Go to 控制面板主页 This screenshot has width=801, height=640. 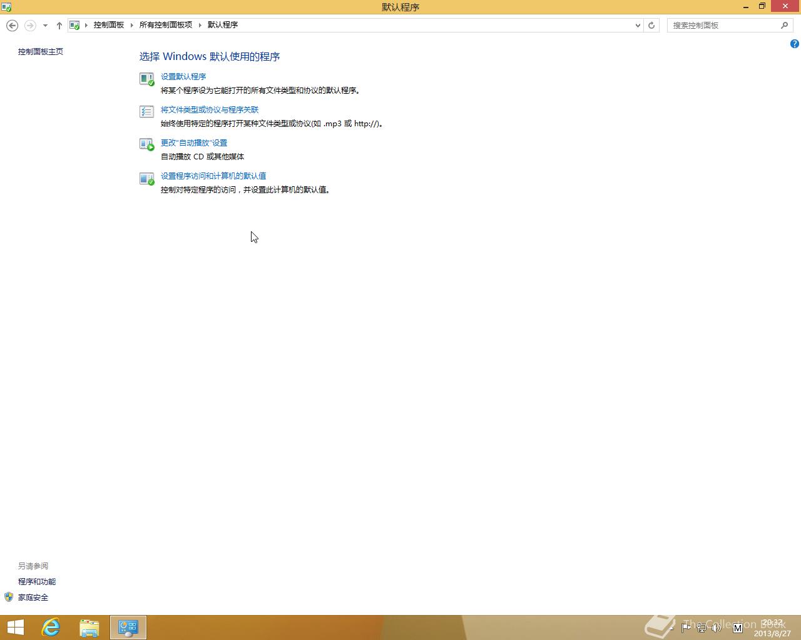point(41,51)
